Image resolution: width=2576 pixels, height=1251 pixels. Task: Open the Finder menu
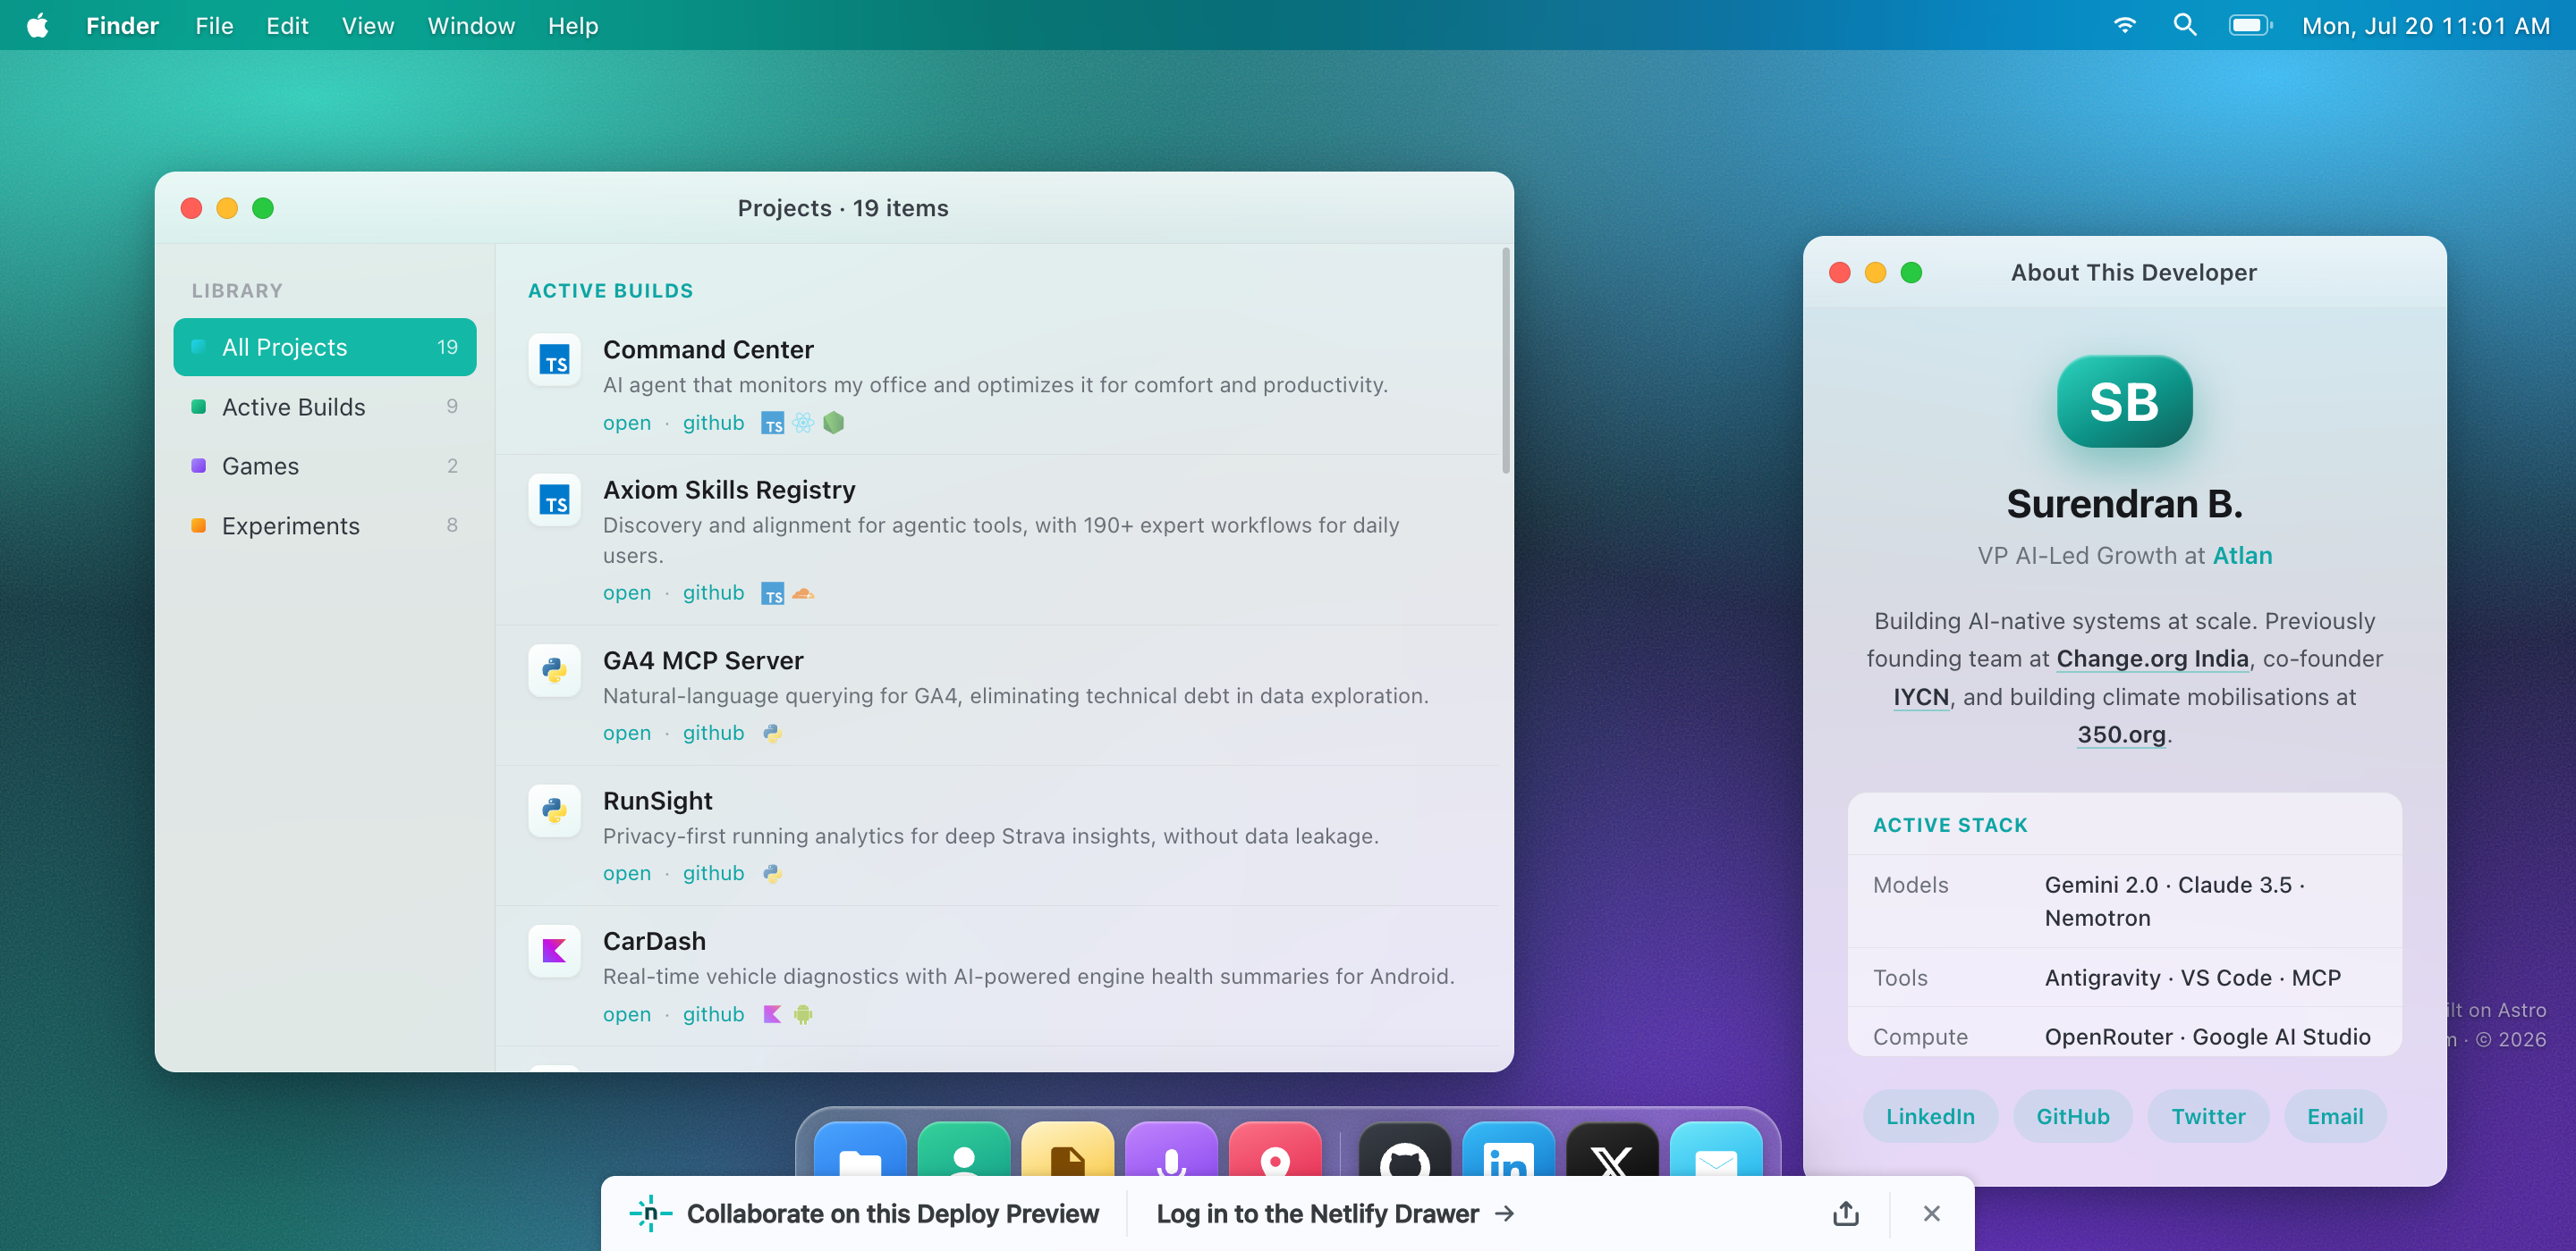point(122,26)
